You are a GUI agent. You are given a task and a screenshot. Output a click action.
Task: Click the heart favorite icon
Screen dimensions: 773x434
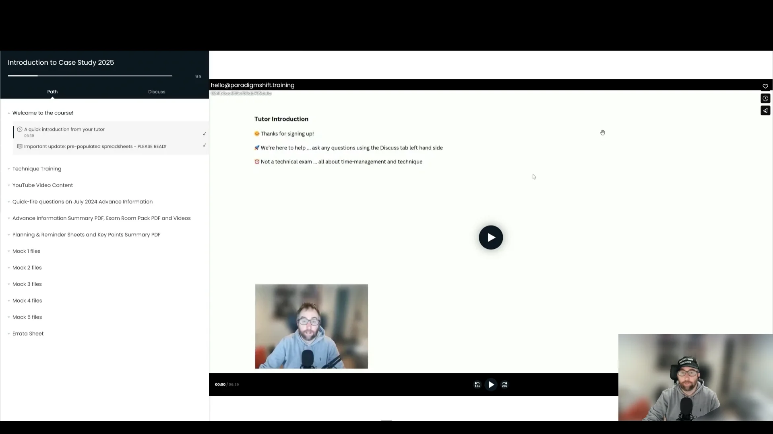(765, 86)
